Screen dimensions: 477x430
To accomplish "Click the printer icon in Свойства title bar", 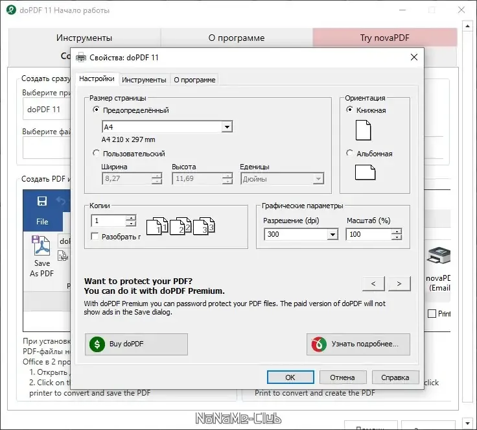I will [80, 57].
